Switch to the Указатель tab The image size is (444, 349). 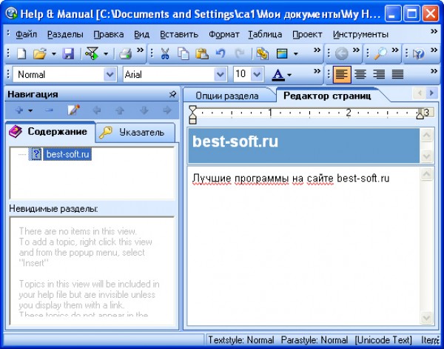coord(135,133)
